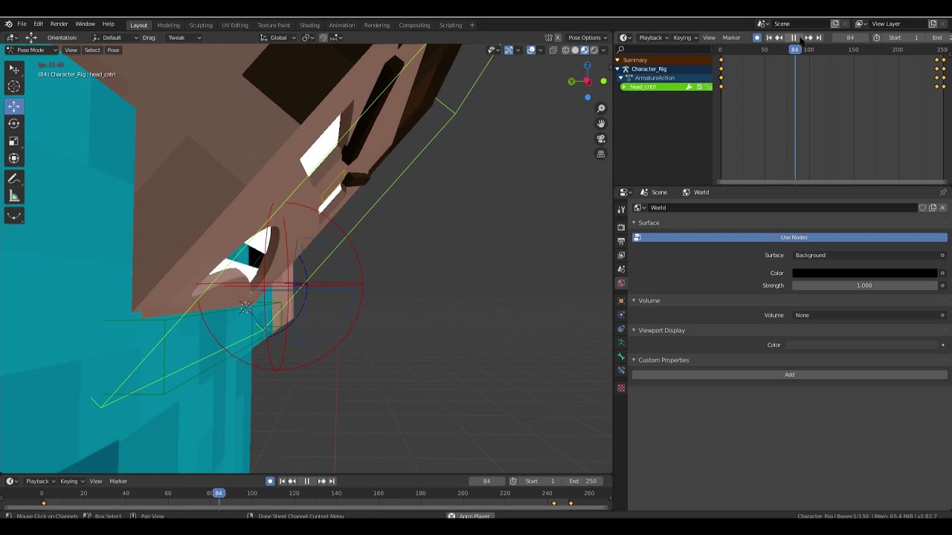Image resolution: width=952 pixels, height=535 pixels.
Task: Open the Bone Constraints properties tab icon
Action: pos(621,371)
